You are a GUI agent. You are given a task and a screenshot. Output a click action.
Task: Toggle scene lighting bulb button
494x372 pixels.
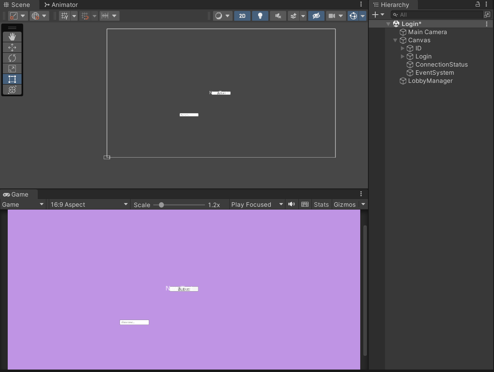(x=260, y=16)
